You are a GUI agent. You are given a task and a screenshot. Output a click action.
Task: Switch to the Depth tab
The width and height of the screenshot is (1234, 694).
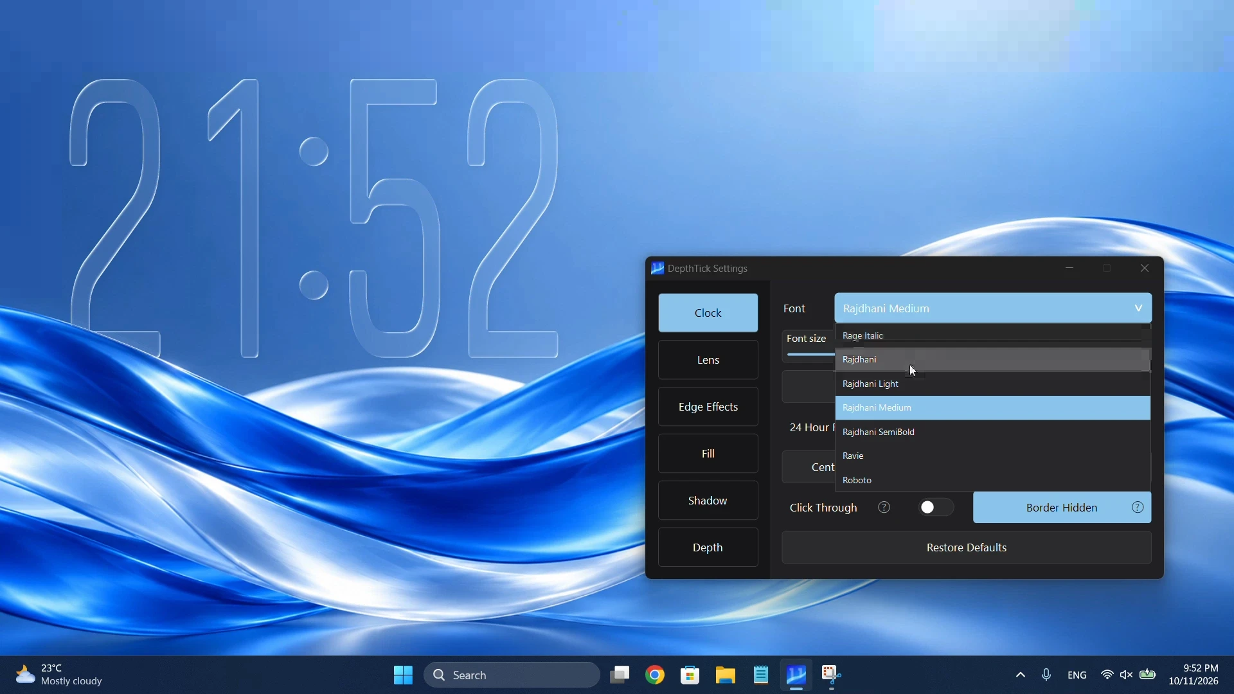pyautogui.click(x=708, y=548)
